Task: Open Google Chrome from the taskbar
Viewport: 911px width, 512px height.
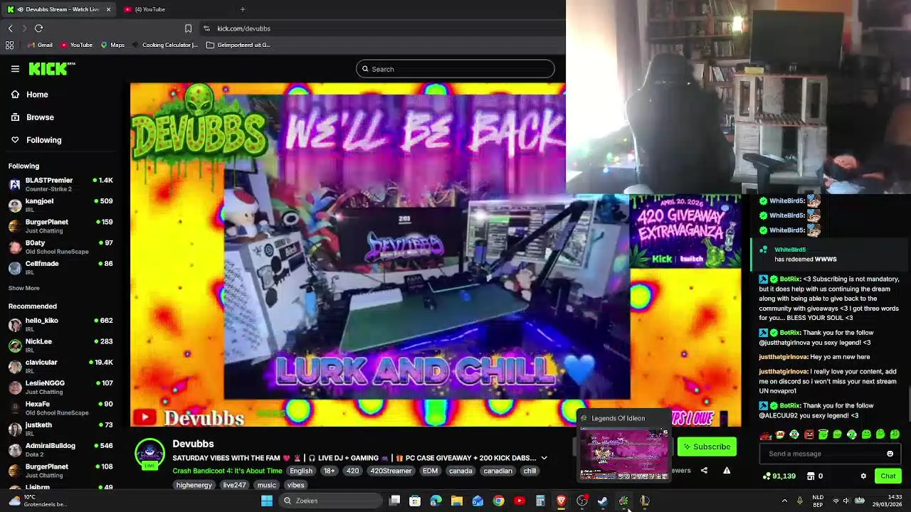Action: click(x=498, y=501)
